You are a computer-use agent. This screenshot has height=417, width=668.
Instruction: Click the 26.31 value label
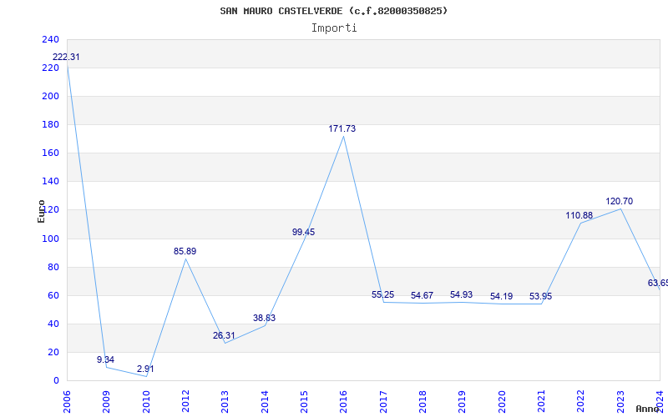pyautogui.click(x=224, y=336)
